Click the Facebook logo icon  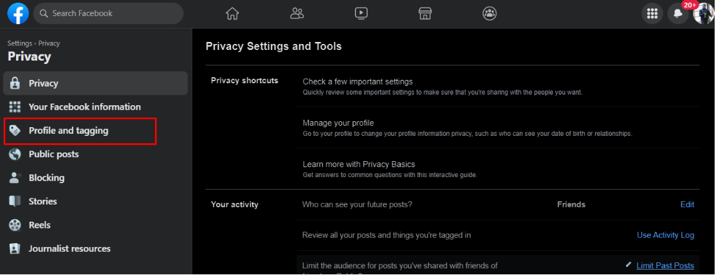pos(18,13)
